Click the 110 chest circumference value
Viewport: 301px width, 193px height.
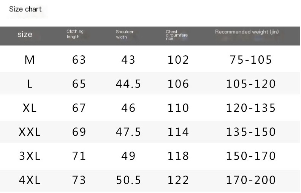(178, 108)
